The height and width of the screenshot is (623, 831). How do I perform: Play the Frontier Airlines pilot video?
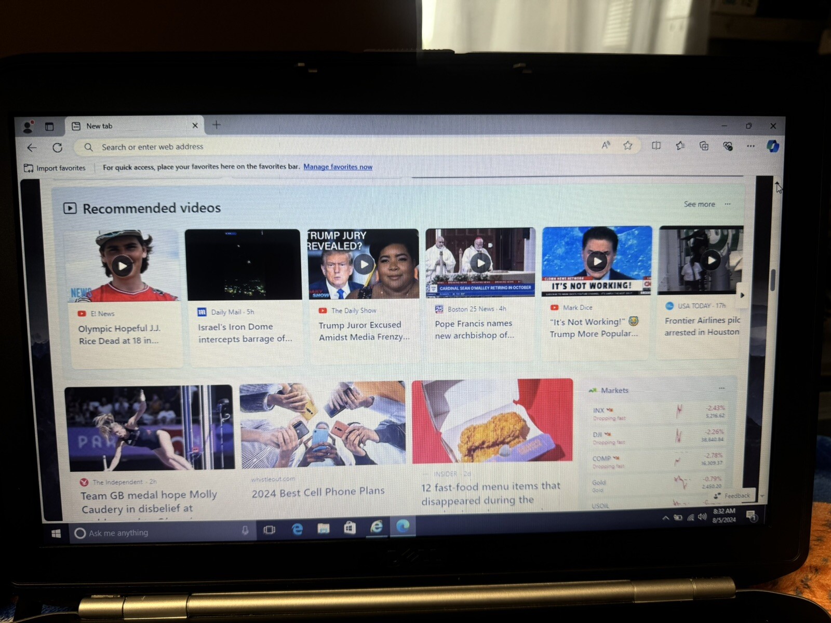(711, 260)
